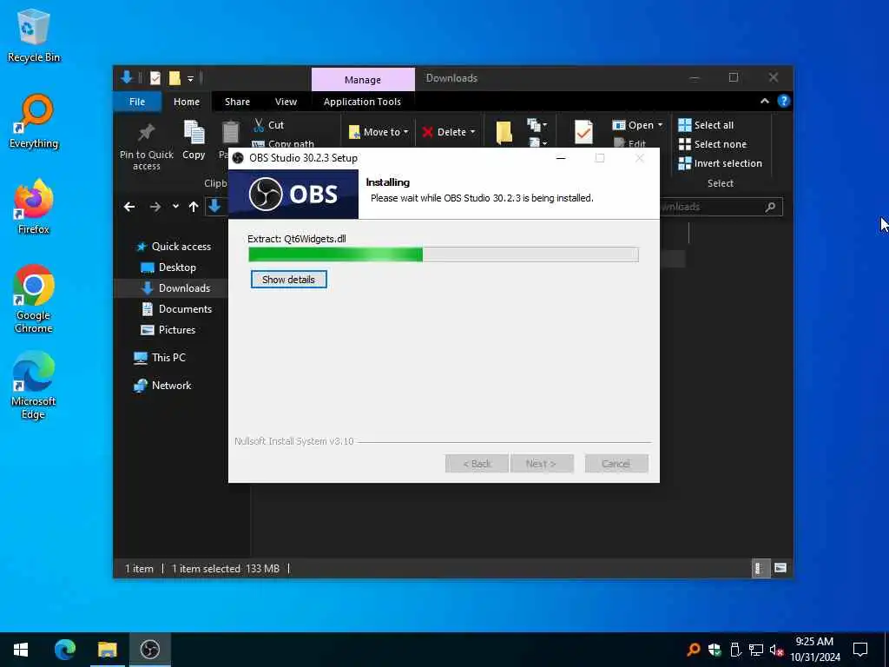
Task: Click the installation progress bar
Action: tap(444, 254)
